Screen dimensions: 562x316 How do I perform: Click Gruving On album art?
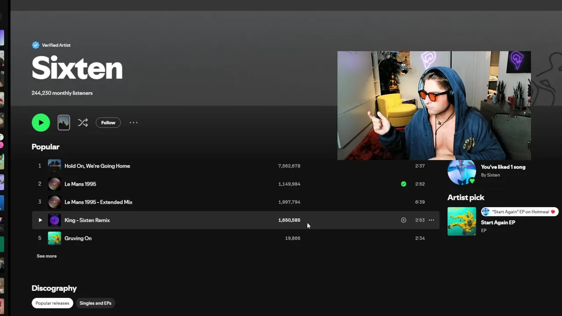[x=54, y=238]
